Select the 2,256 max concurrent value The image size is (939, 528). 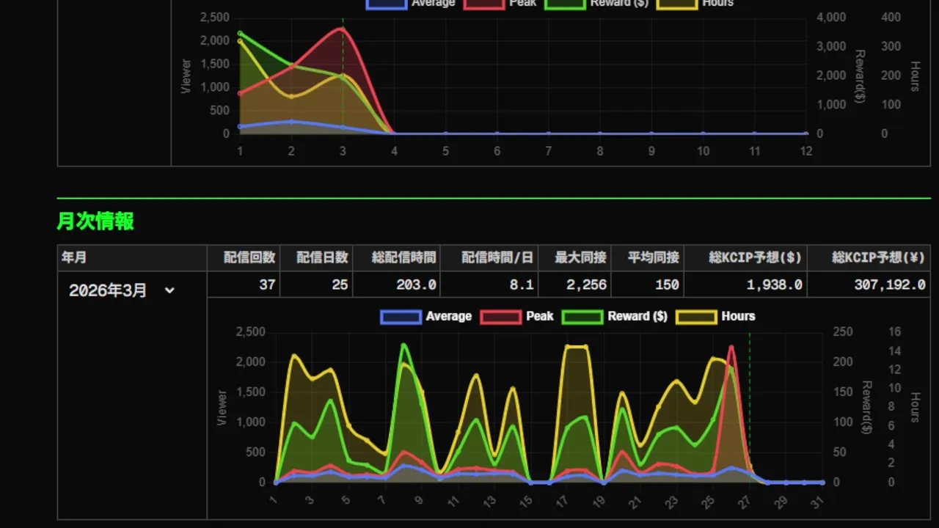586,285
